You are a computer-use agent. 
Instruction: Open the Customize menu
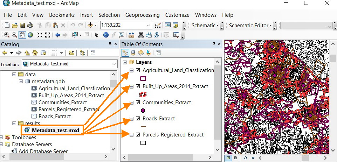[x=177, y=15]
